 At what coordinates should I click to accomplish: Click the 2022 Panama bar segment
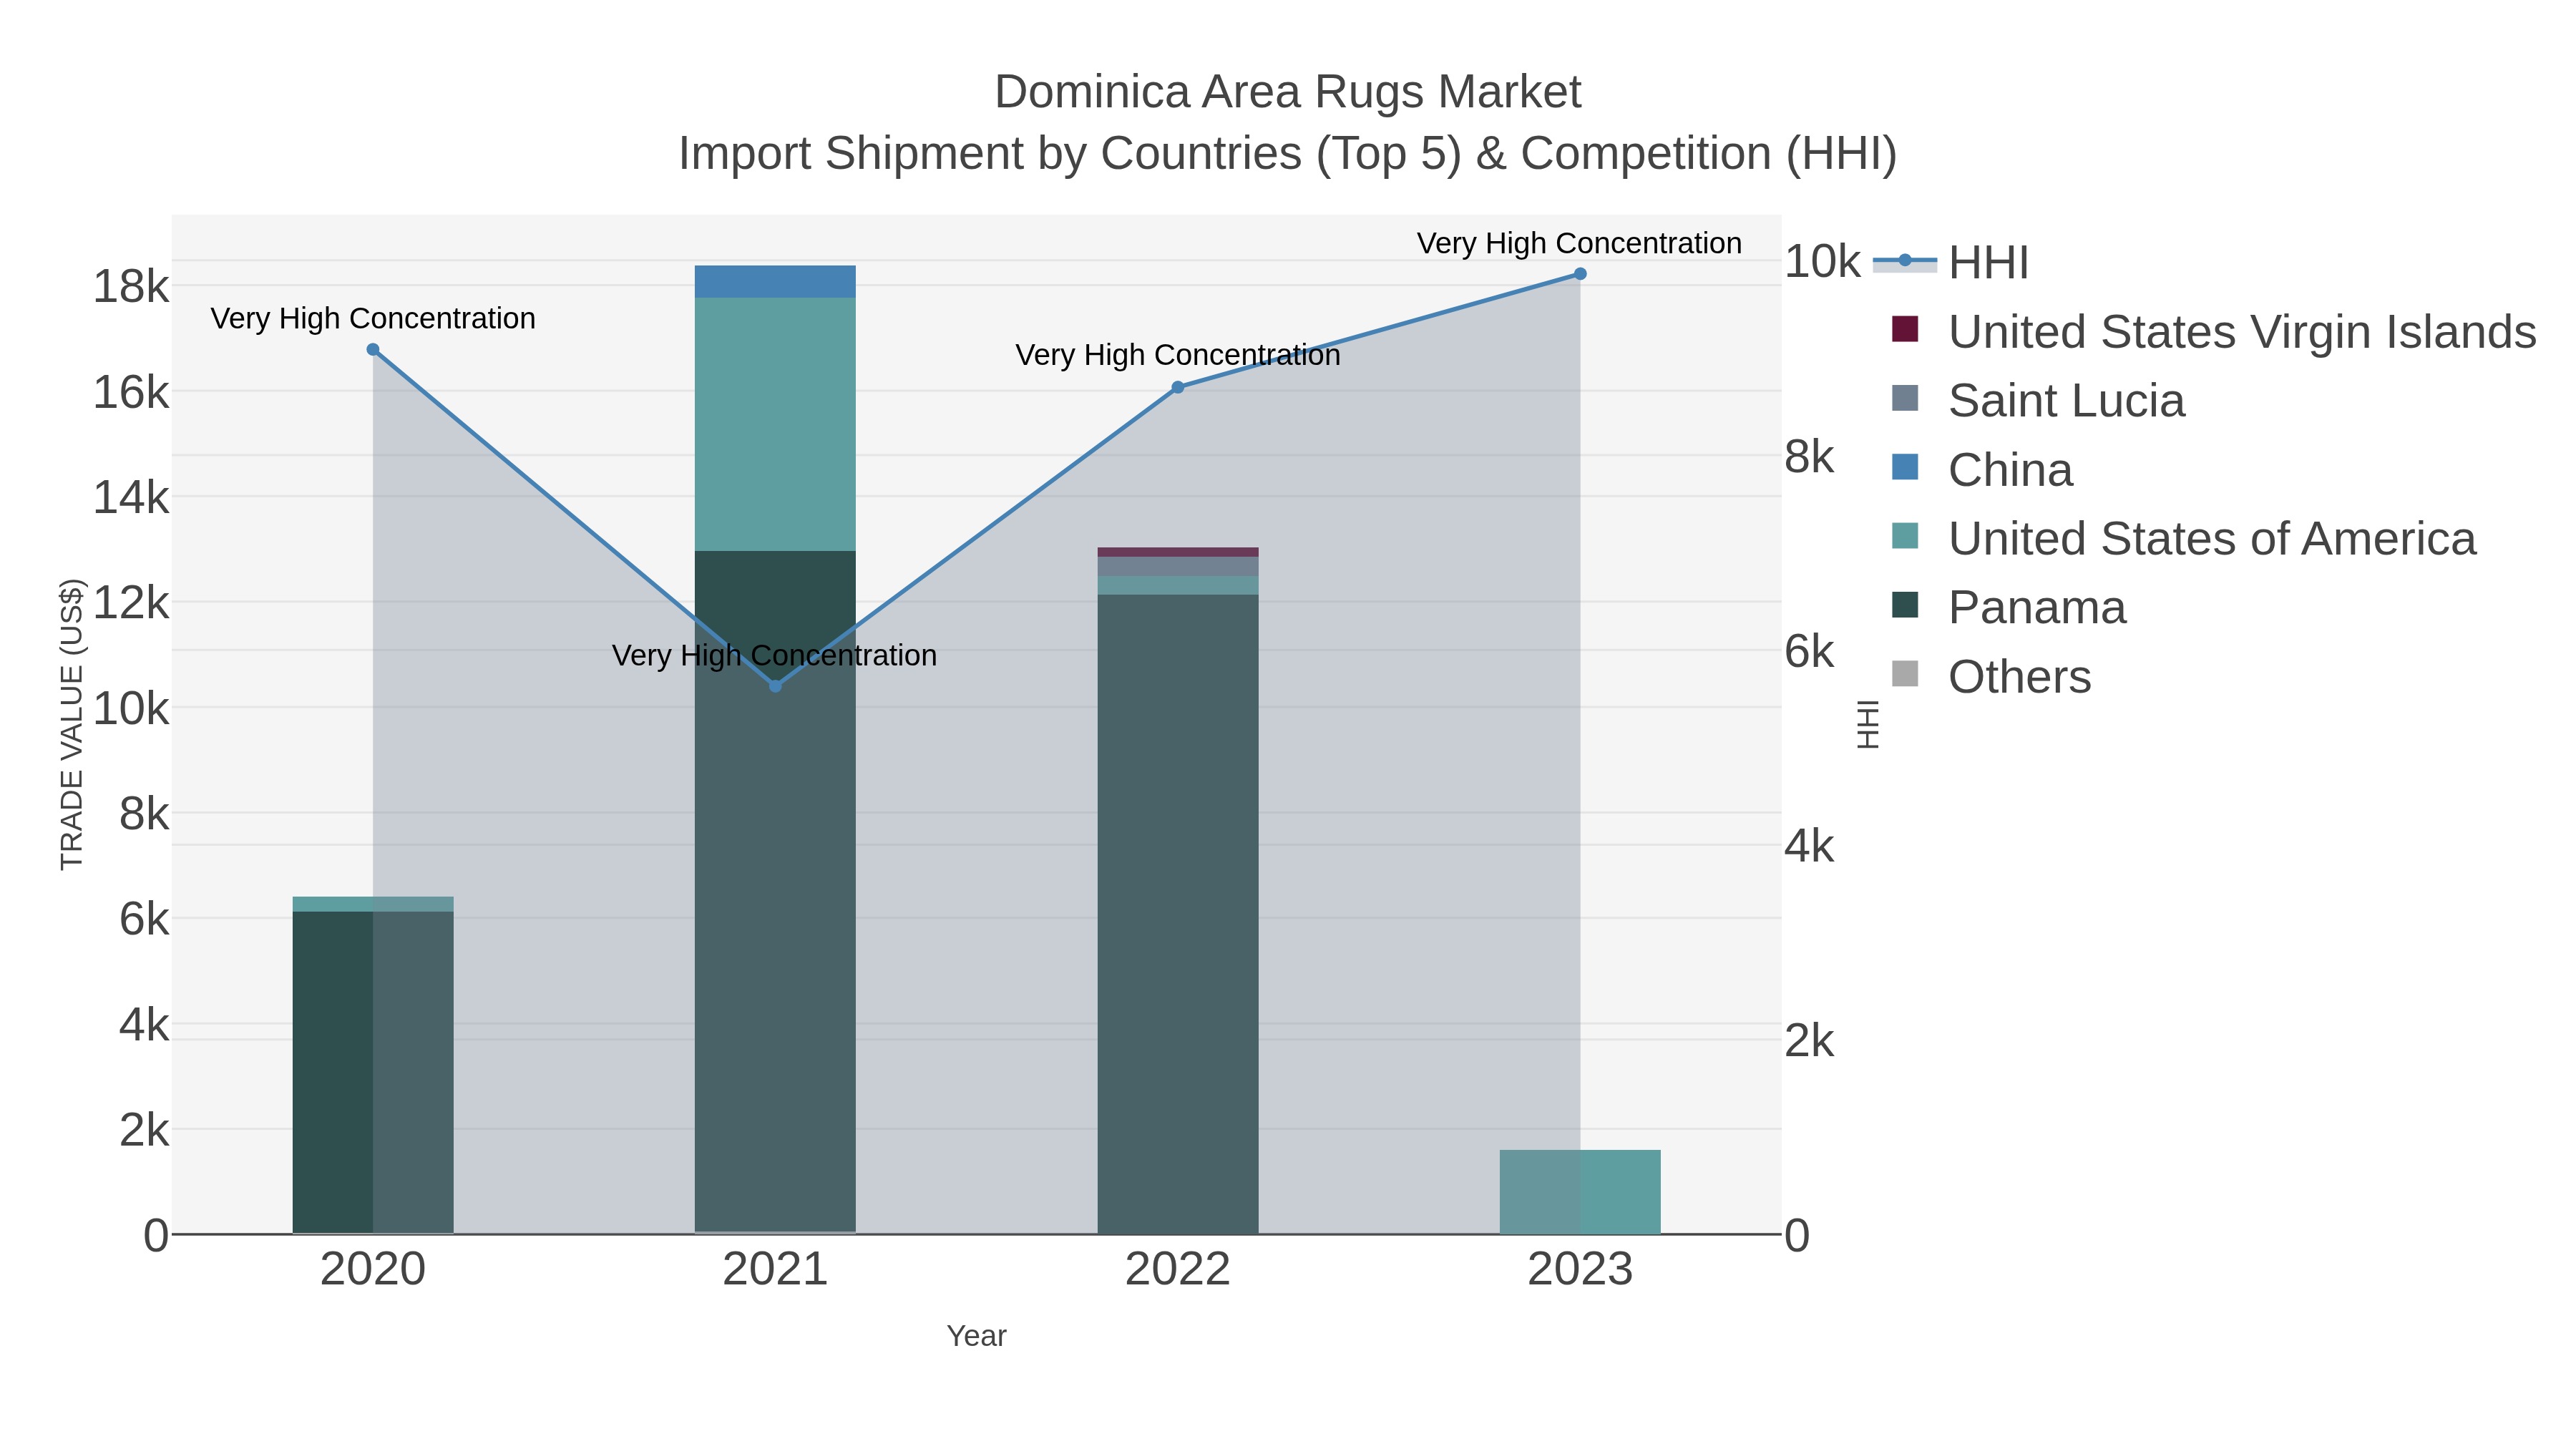[x=1178, y=914]
